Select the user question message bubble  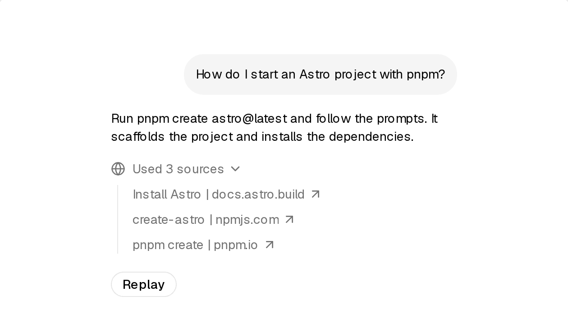click(321, 74)
